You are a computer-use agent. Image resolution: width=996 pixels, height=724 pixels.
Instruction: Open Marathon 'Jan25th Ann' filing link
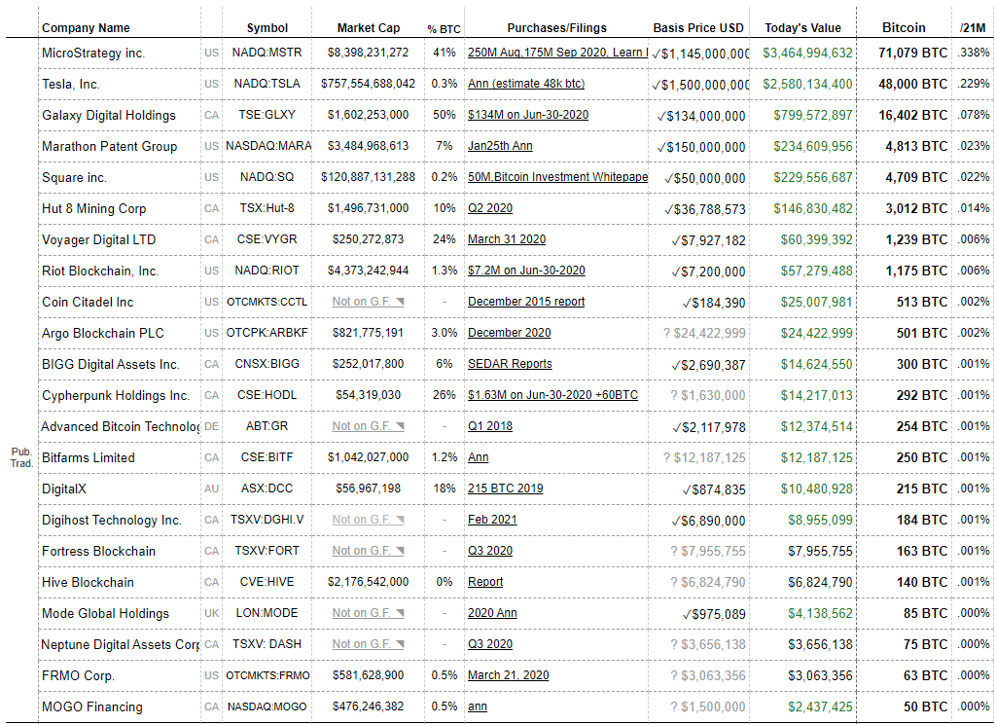point(500,146)
